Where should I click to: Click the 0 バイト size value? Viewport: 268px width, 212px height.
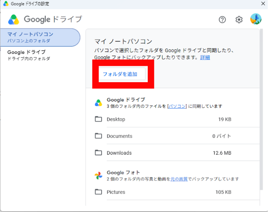(222, 136)
